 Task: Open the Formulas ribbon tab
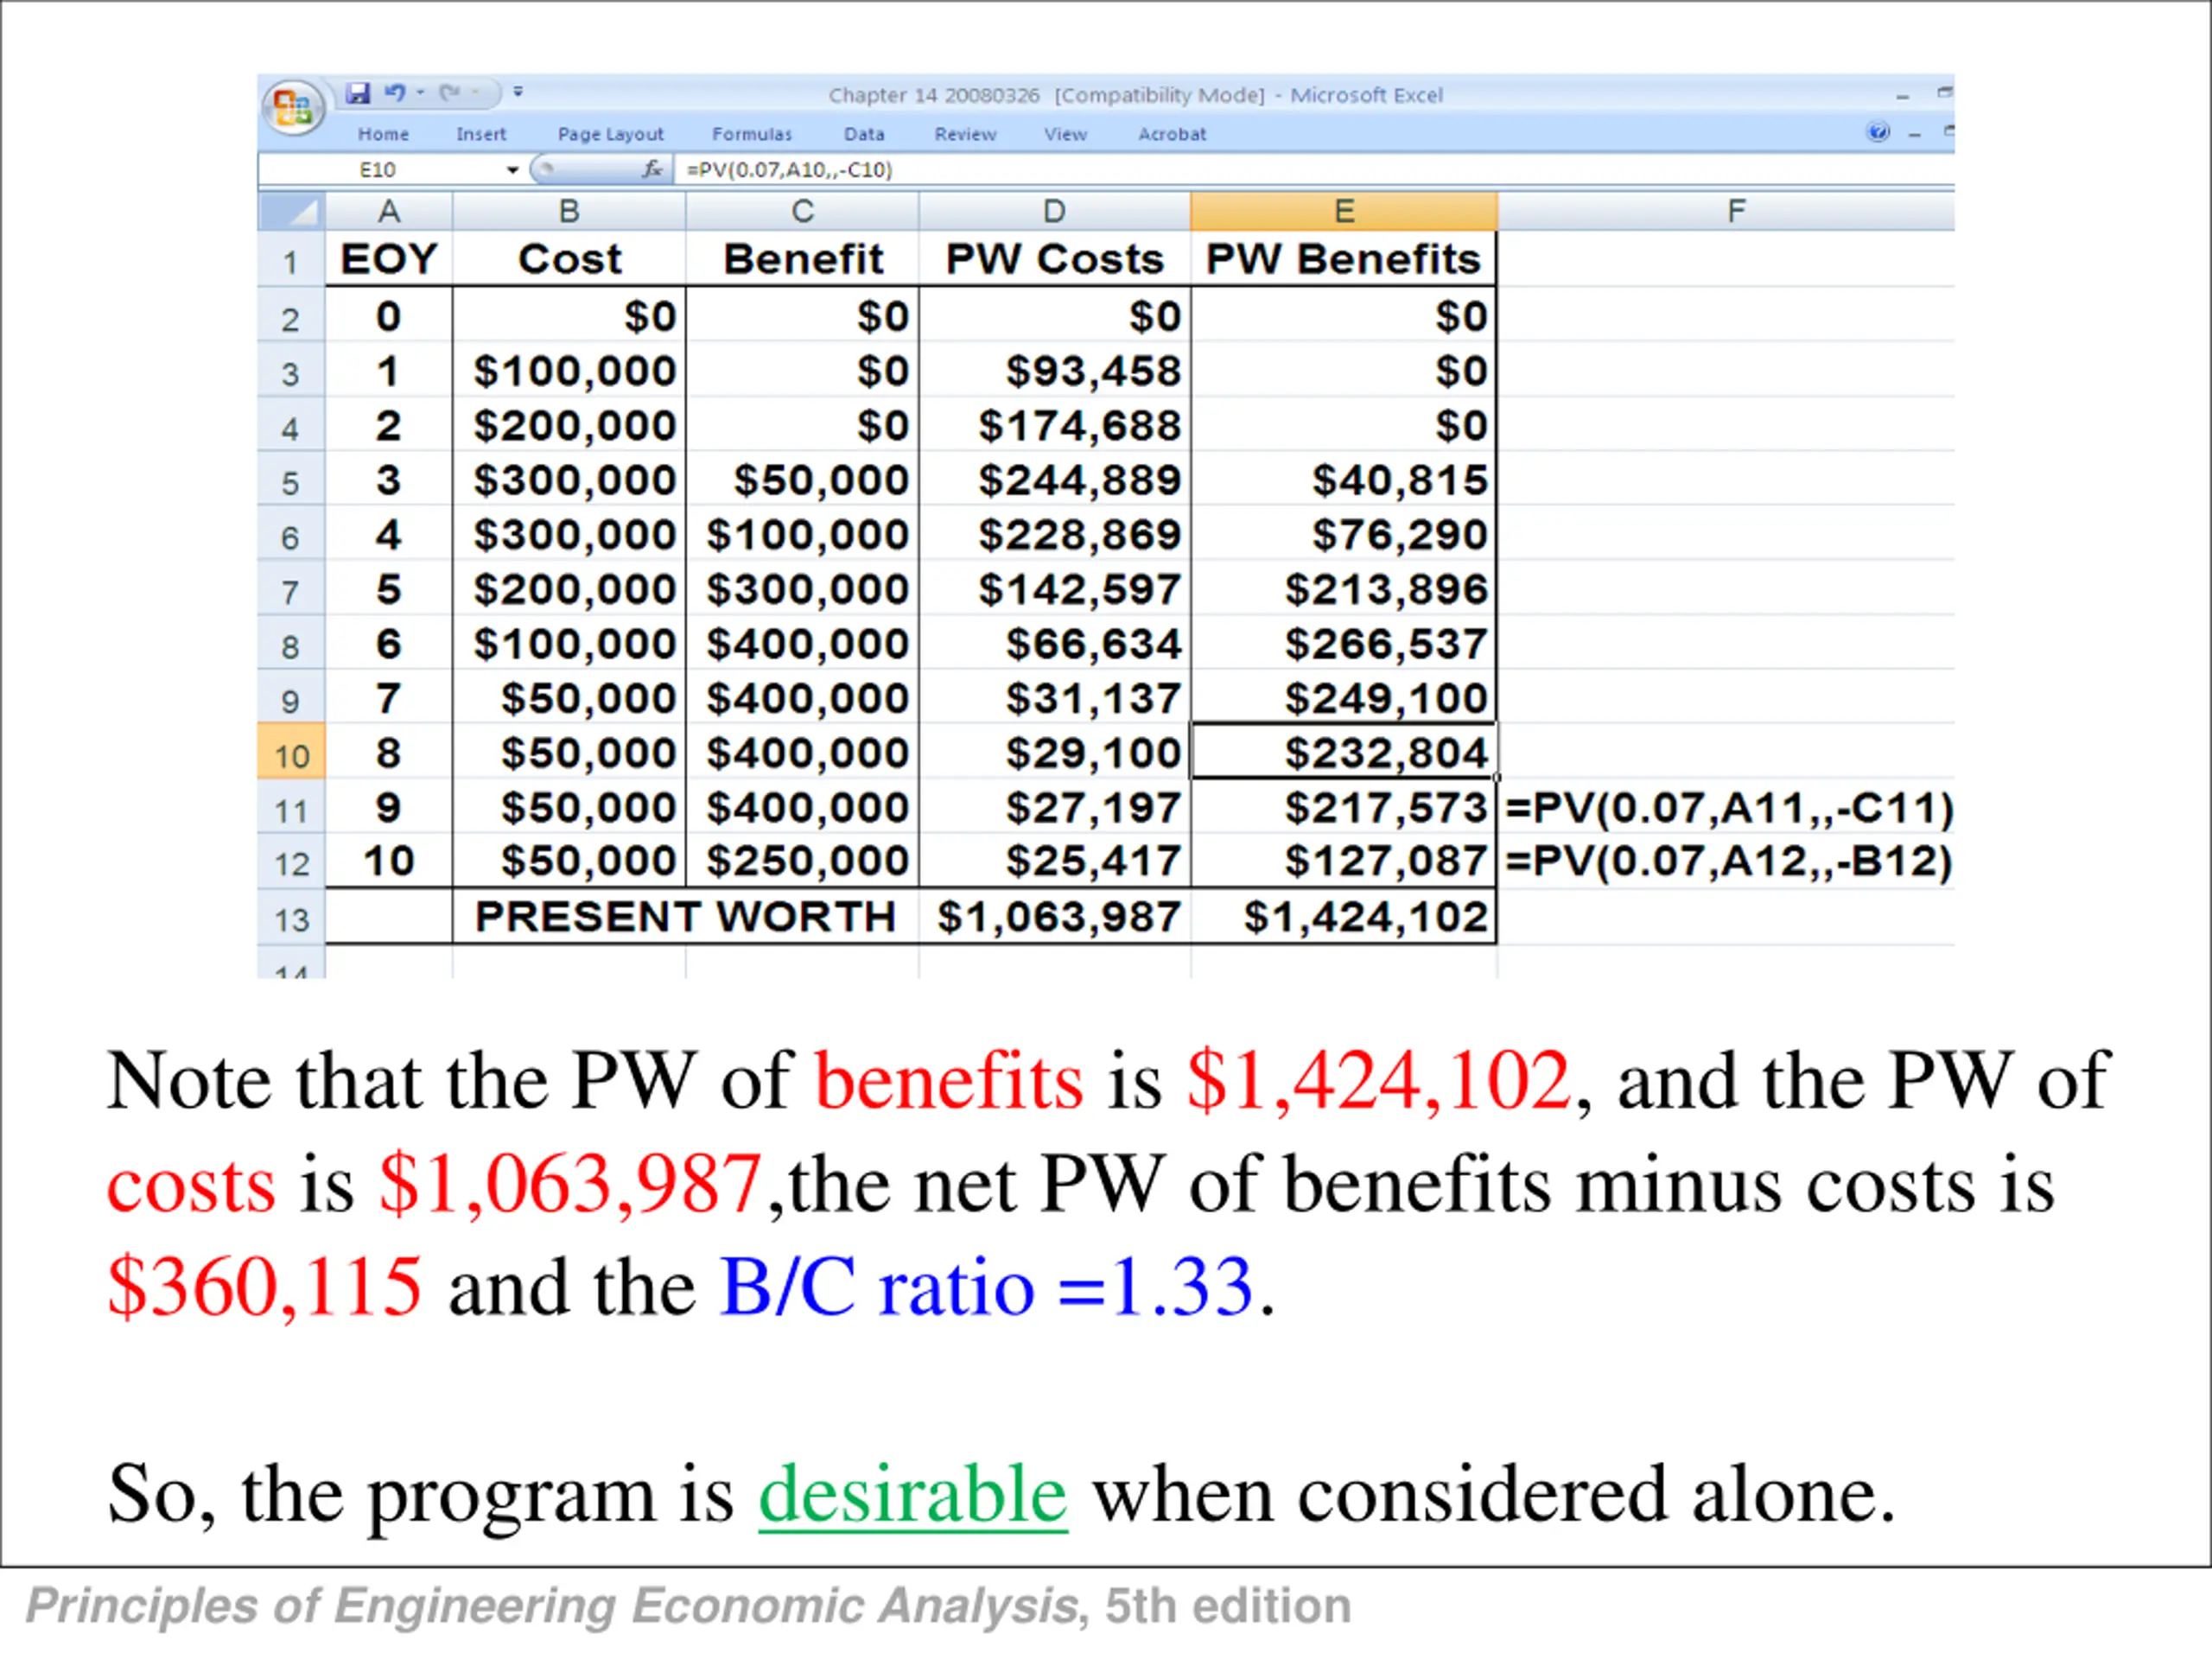point(752,134)
